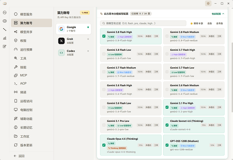
Task: Click the Codex code brackets icon
Action: coord(61,53)
